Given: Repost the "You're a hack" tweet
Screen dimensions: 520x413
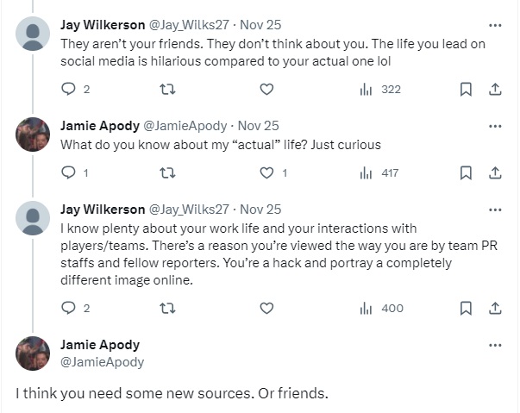Looking at the screenshot, I should point(167,308).
